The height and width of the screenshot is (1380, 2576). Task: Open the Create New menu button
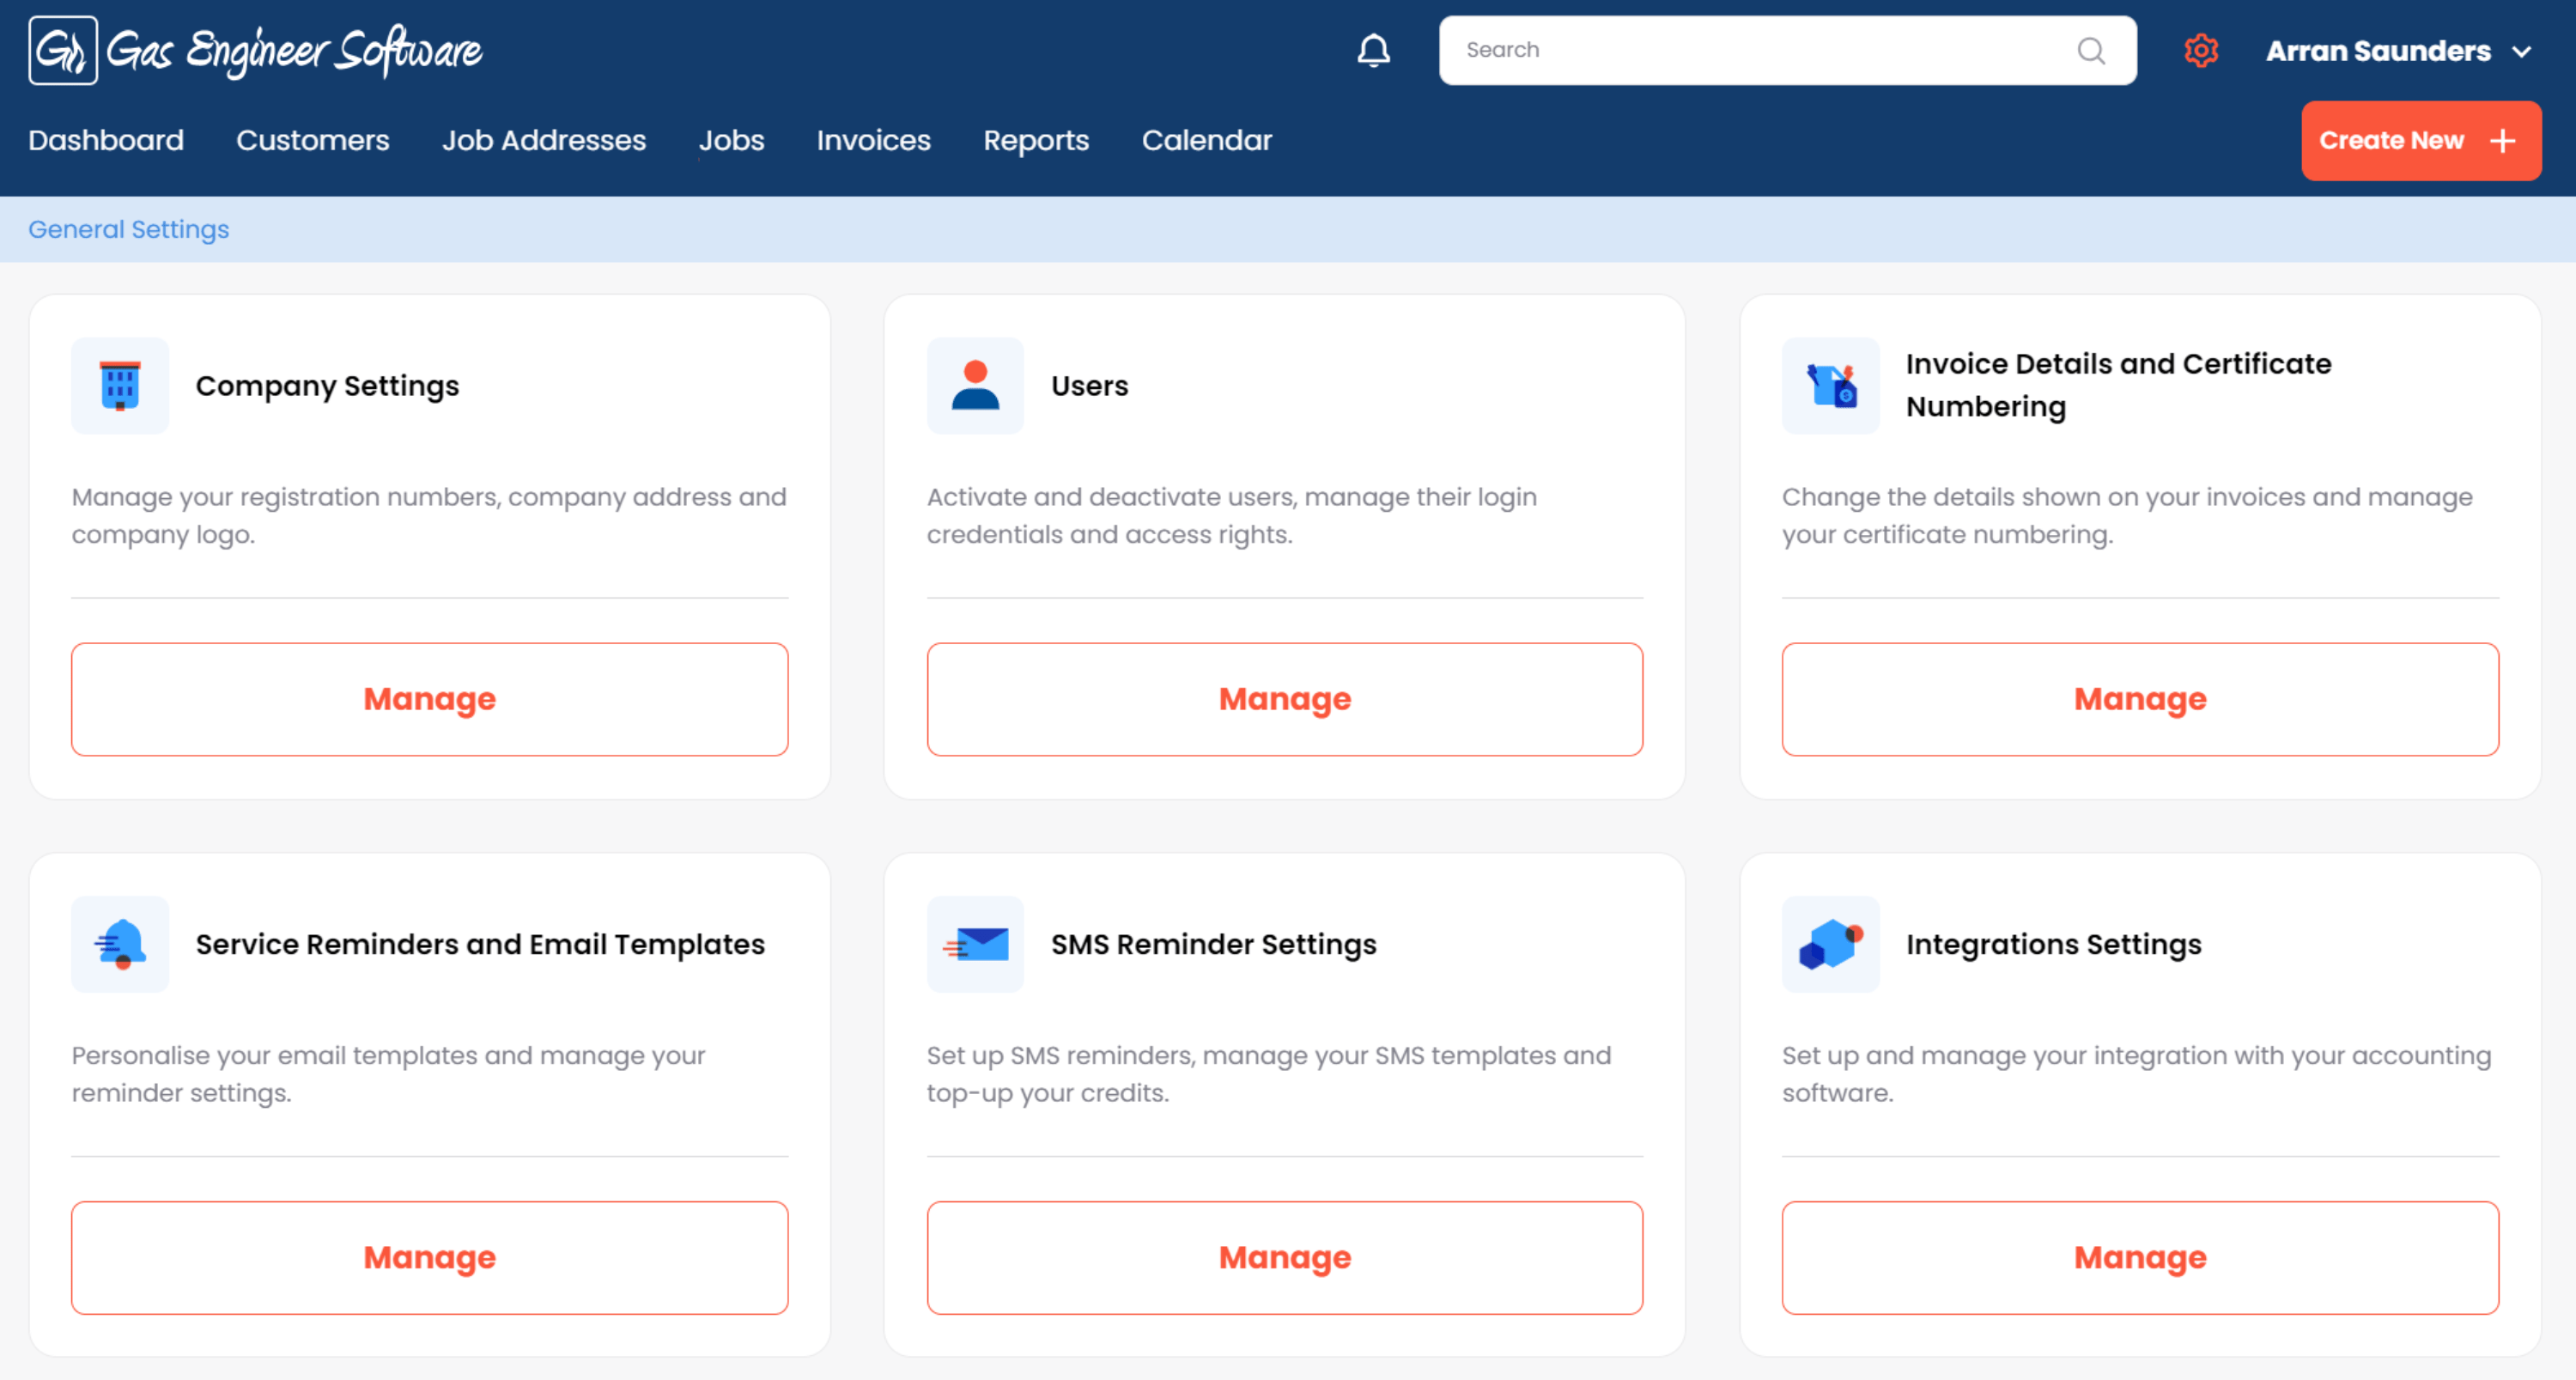(2420, 140)
